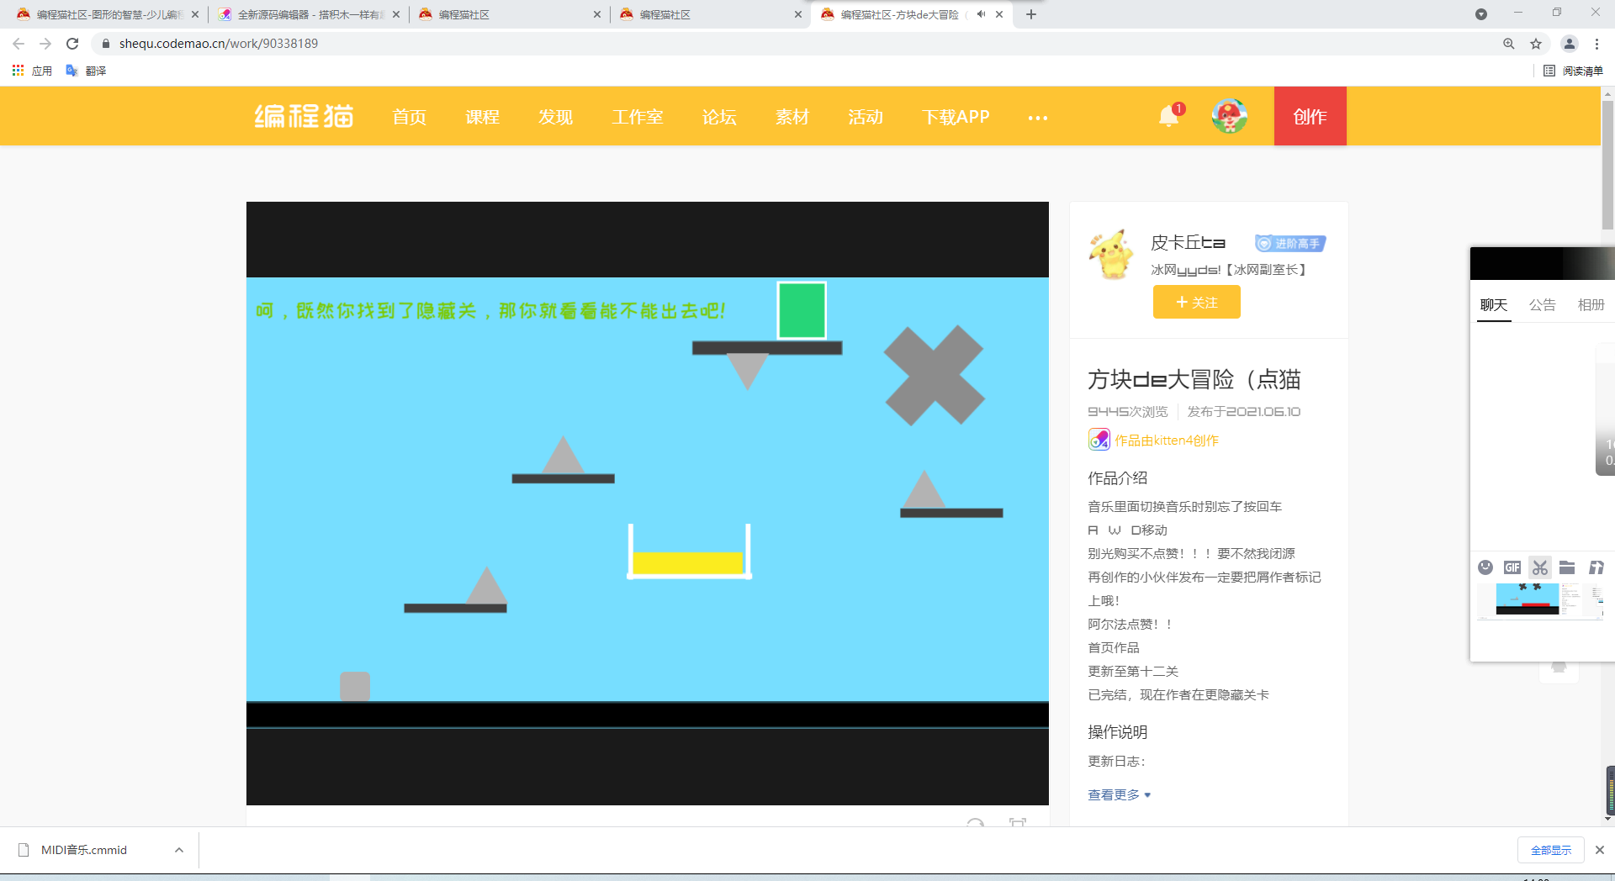
Task: Open the user avatar in navbar
Action: pyautogui.click(x=1229, y=116)
